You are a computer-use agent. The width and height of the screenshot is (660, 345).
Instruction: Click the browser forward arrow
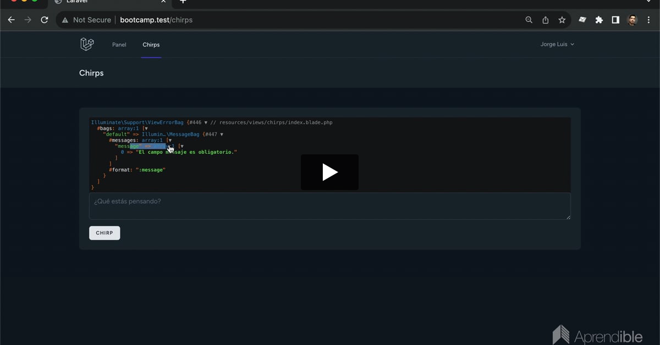[28, 20]
